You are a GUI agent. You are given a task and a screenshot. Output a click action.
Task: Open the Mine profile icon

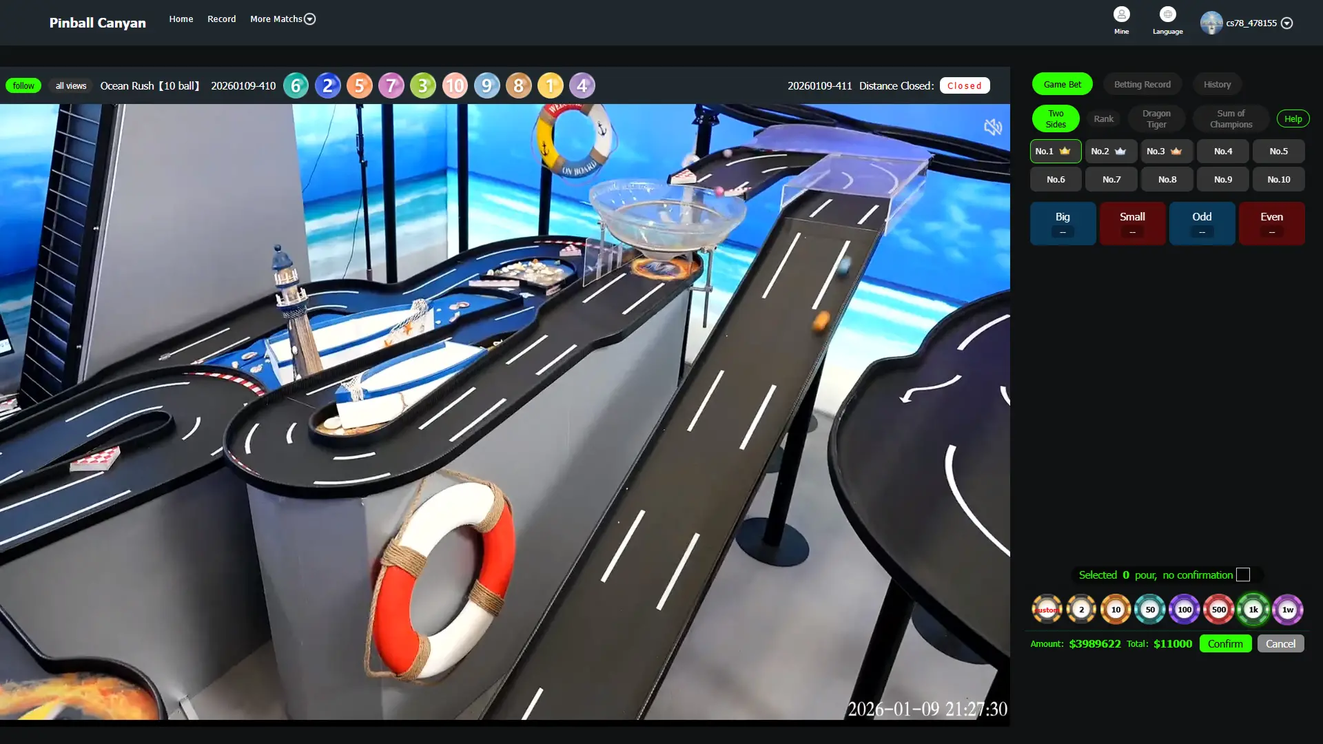click(1121, 15)
